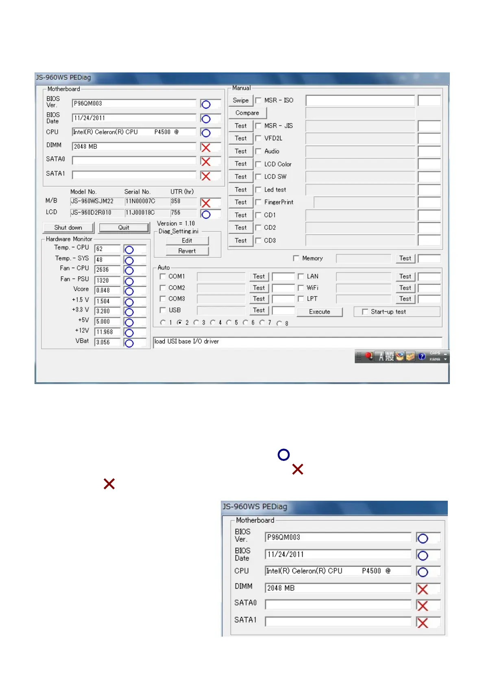Click Test button next to Memory field
This screenshot has width=484, height=685.
tap(406, 258)
